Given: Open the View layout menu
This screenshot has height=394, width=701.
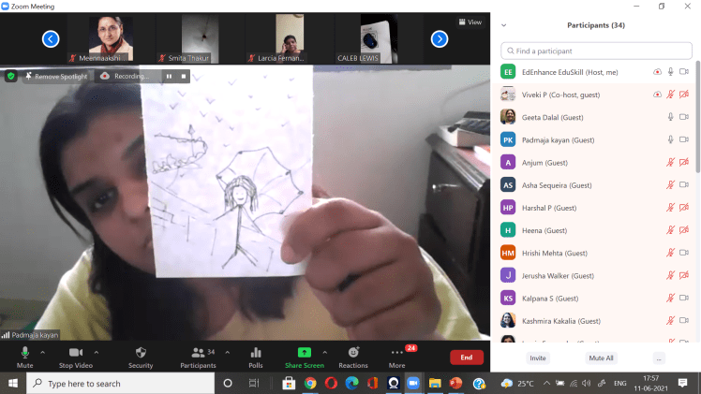Looking at the screenshot, I should click(470, 22).
